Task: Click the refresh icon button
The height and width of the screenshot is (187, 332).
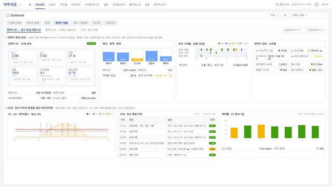Action: point(285,15)
